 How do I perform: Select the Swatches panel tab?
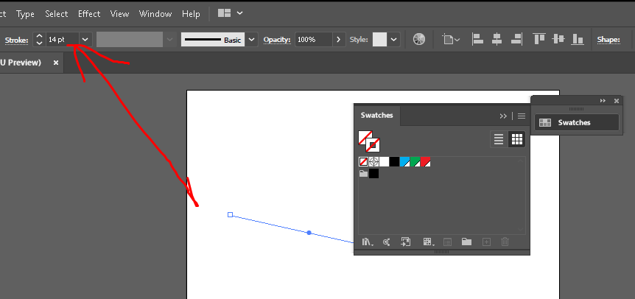[376, 116]
